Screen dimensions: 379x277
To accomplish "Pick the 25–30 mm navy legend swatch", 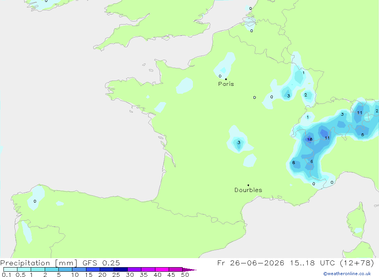I will point(121,269).
